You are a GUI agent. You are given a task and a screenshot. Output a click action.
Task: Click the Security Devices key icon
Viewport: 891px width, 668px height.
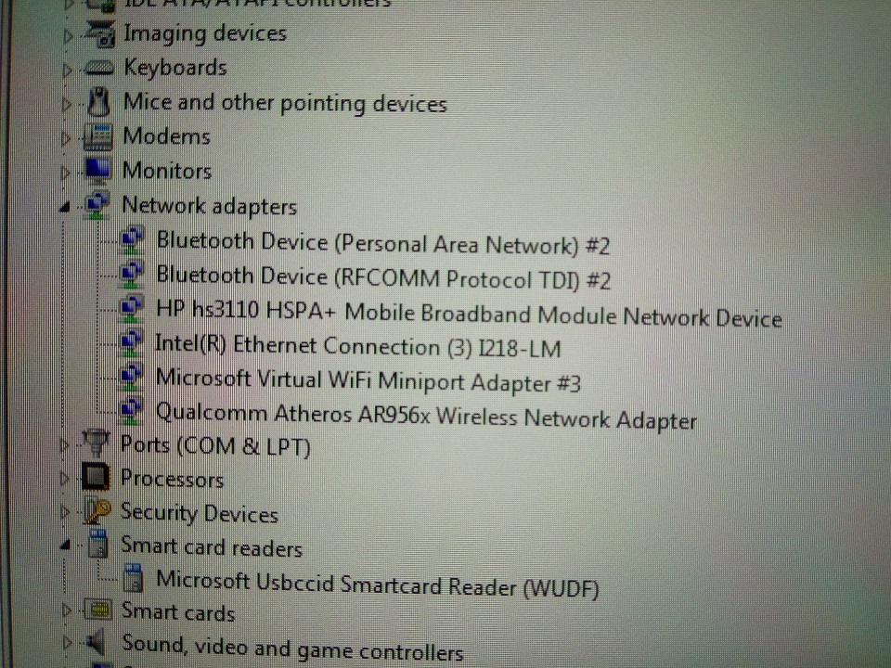click(x=96, y=511)
